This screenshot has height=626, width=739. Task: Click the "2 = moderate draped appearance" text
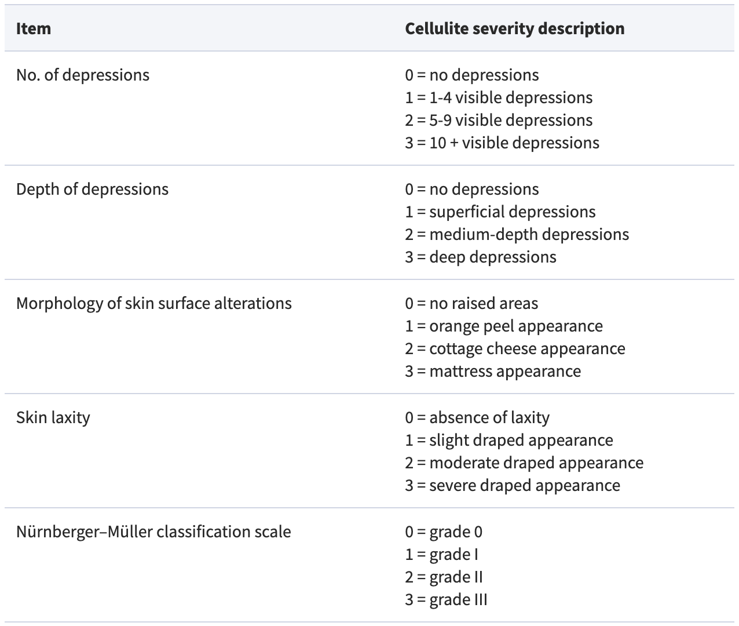524,463
